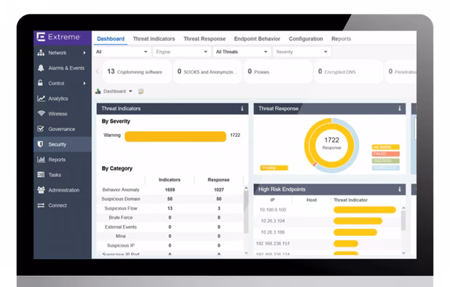Image resolution: width=450 pixels, height=287 pixels.
Task: Click the Mirai category row
Action: pyautogui.click(x=170, y=236)
